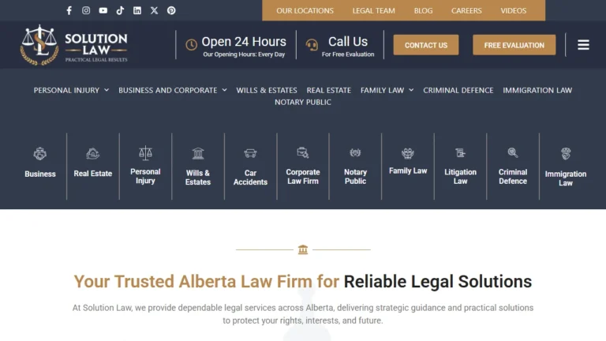Open the Immigration Law tile label
Viewport: 606px width, 341px height.
[x=566, y=178]
